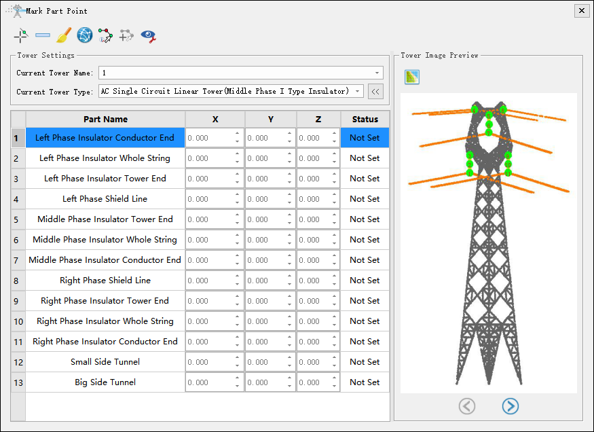This screenshot has height=432, width=594.
Task: Decrease Z value for Right Phase Insulator Conductor End
Action: (x=334, y=346)
